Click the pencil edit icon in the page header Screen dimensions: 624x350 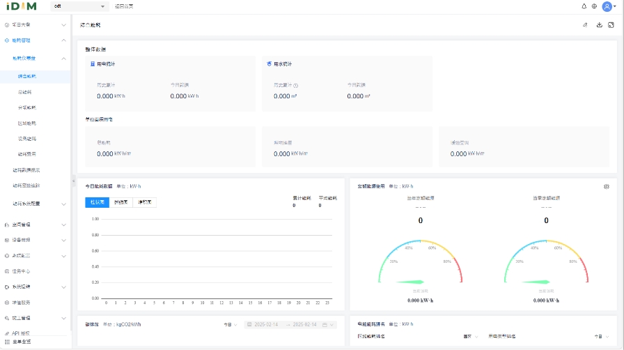(x=585, y=25)
